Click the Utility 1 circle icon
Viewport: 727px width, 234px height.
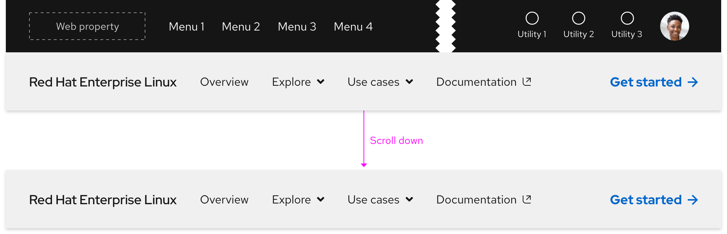pos(532,17)
